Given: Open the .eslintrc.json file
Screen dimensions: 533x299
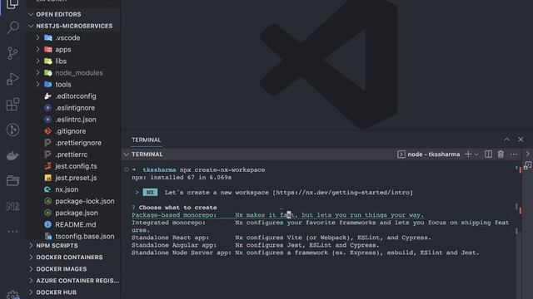Looking at the screenshot, I should pos(73,120).
